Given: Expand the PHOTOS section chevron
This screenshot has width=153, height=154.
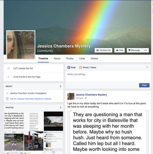Looking at the screenshot, I should [61, 108].
